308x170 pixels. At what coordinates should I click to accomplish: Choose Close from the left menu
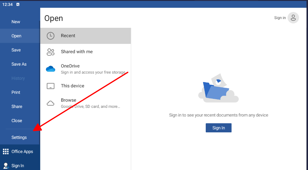pyautogui.click(x=17, y=121)
